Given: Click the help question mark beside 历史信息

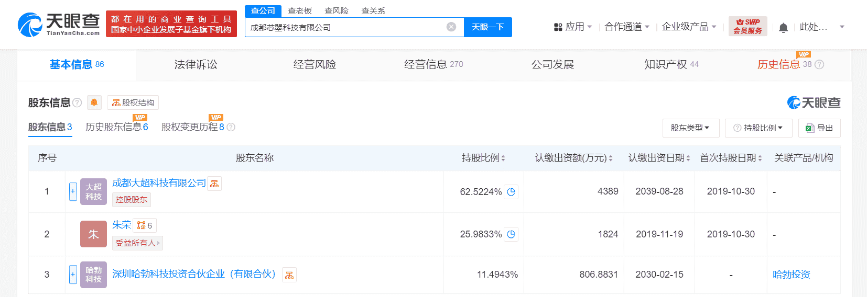Looking at the screenshot, I should click(819, 64).
